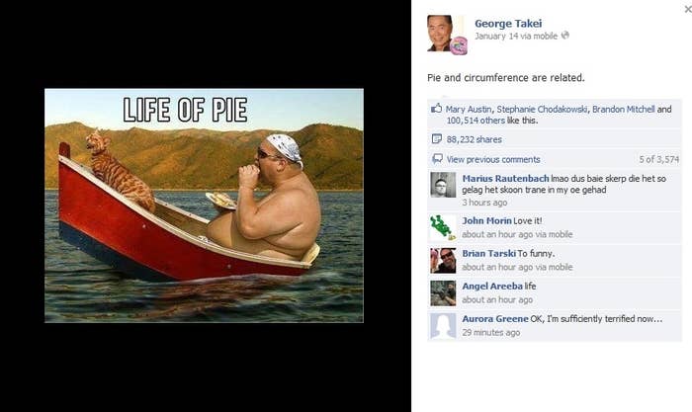The width and height of the screenshot is (692, 412).
Task: Click the thumbs-up like icon
Action: coord(437,109)
